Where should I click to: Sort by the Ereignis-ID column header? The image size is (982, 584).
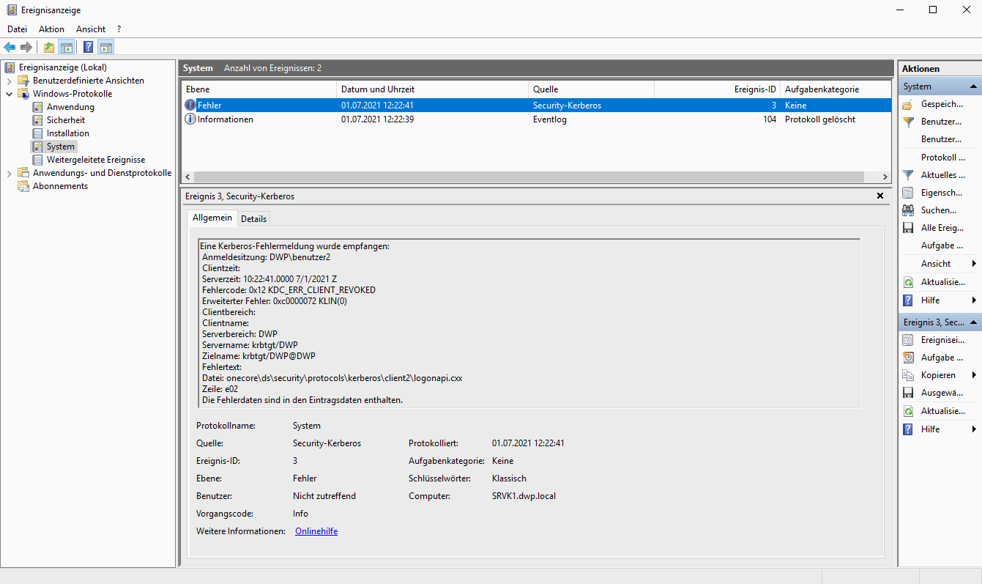754,89
